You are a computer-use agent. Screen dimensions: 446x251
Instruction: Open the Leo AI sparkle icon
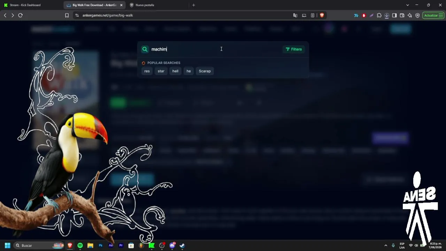pyautogui.click(x=410, y=15)
